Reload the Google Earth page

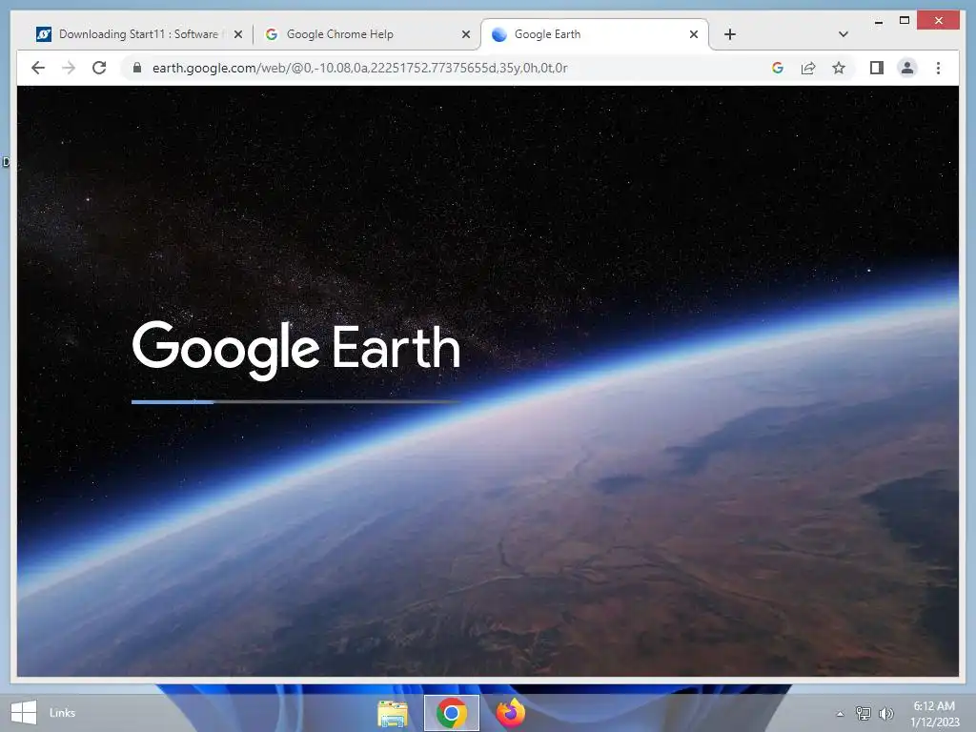pos(99,68)
